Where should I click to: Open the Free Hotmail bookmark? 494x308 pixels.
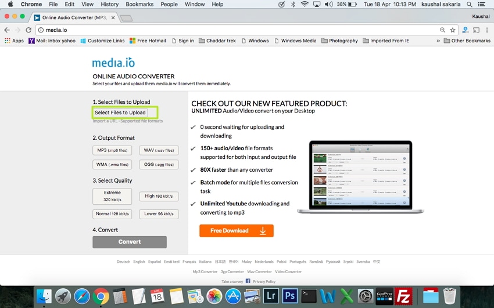click(x=148, y=41)
